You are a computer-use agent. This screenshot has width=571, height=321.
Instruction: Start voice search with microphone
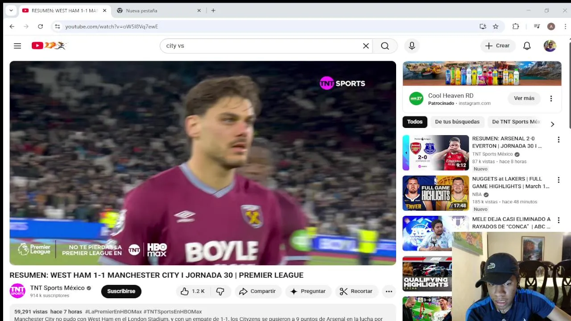pyautogui.click(x=412, y=45)
